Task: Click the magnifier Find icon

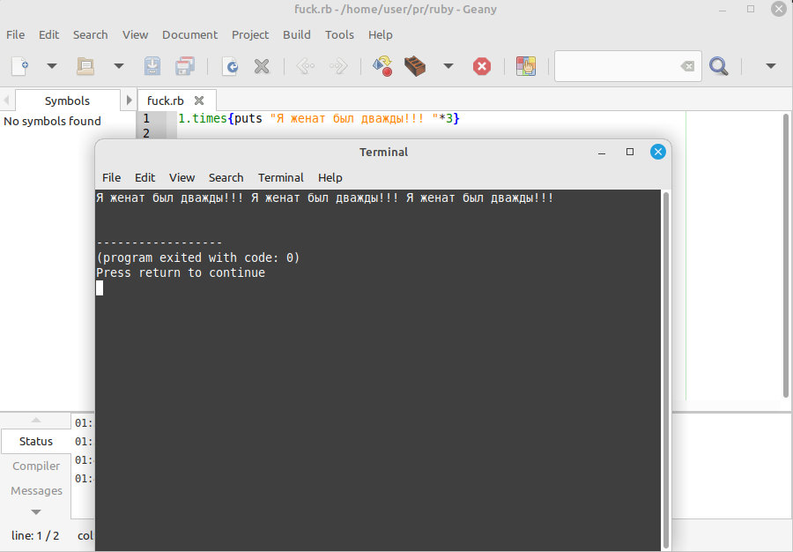Action: pyautogui.click(x=719, y=66)
